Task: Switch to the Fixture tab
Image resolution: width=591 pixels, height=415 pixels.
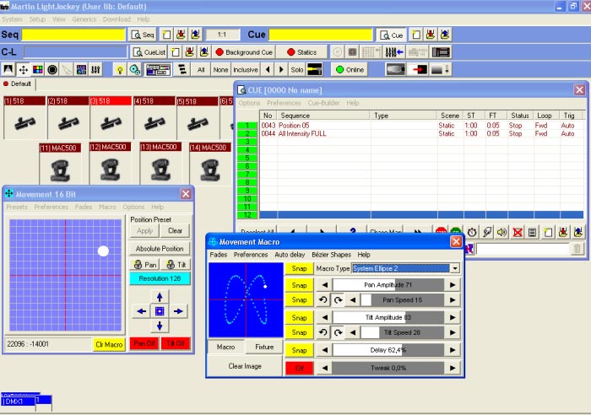Action: click(264, 347)
